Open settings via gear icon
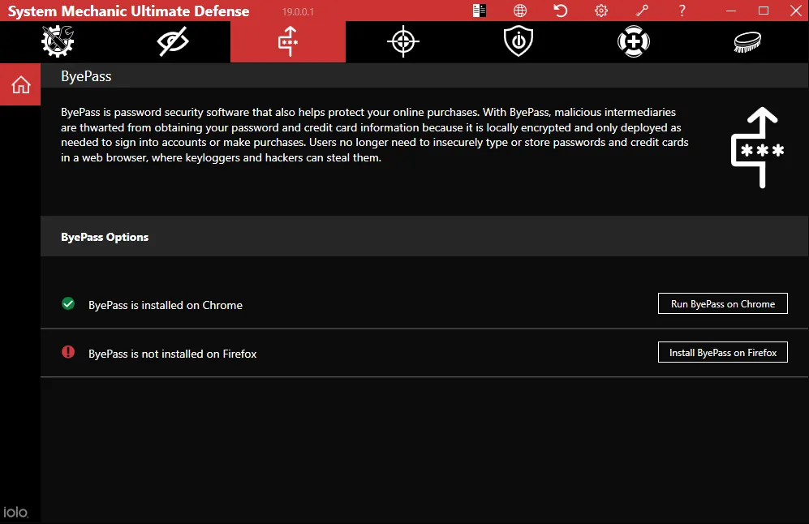Image resolution: width=809 pixels, height=524 pixels. coord(601,11)
